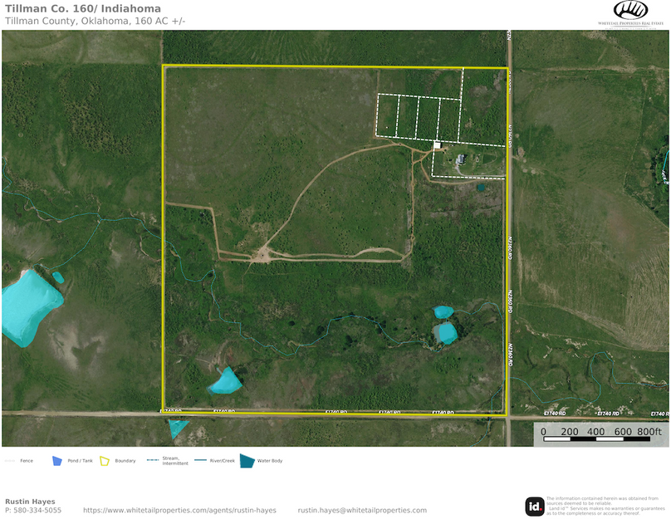
Task: Click the Tillman Co. 160/ Indiahoma title
Action: point(83,9)
